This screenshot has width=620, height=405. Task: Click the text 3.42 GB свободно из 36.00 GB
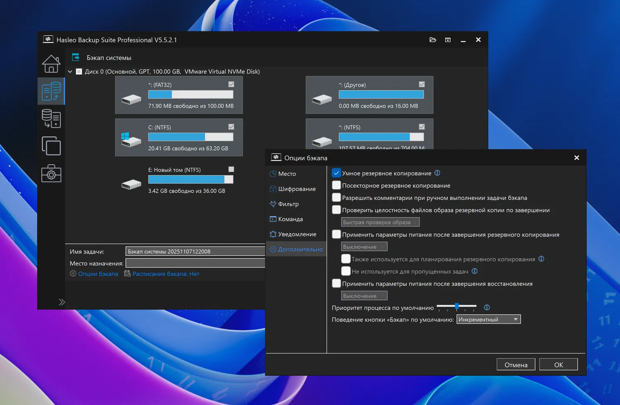[x=187, y=191]
